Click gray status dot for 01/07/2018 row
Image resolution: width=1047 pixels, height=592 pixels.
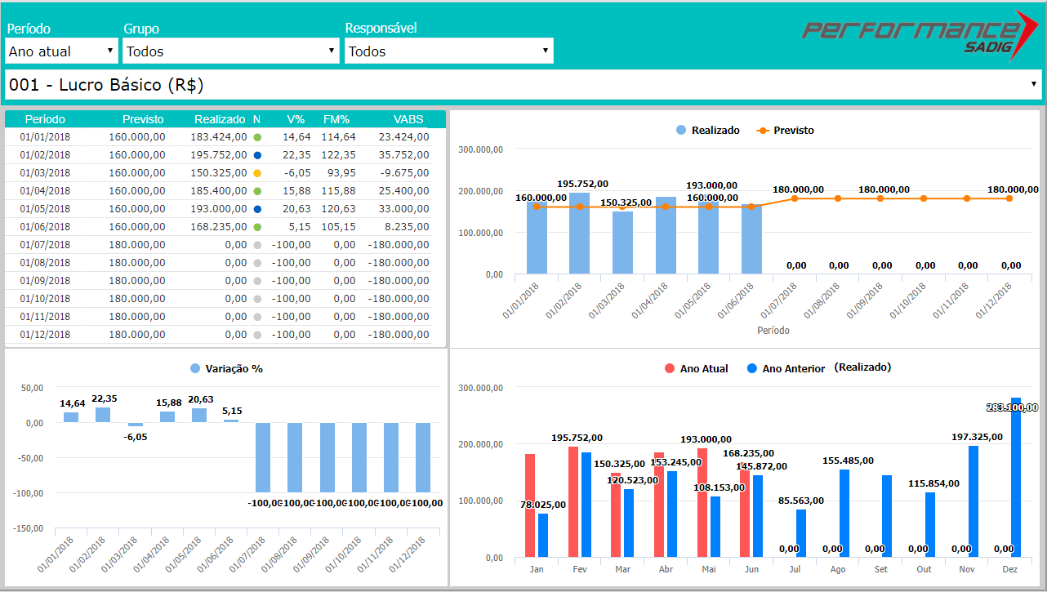click(x=257, y=245)
